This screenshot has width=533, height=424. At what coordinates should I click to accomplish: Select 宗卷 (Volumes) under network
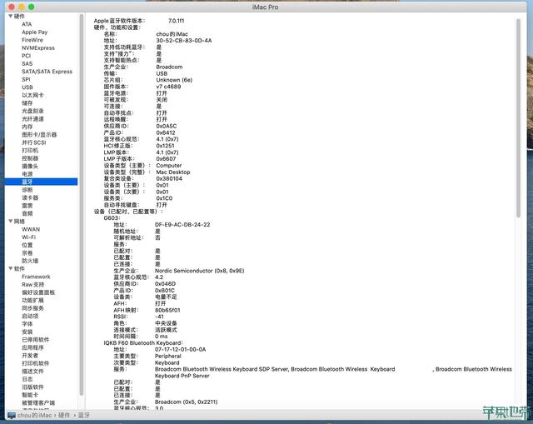27,252
